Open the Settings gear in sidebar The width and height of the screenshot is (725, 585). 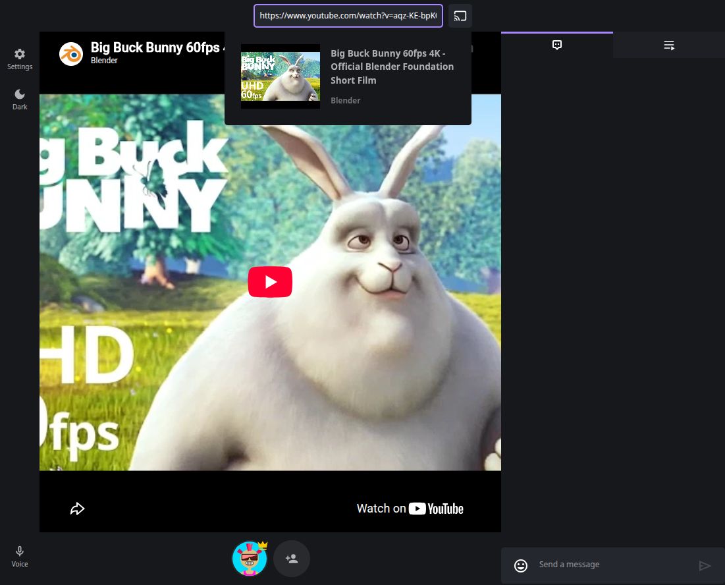19,59
